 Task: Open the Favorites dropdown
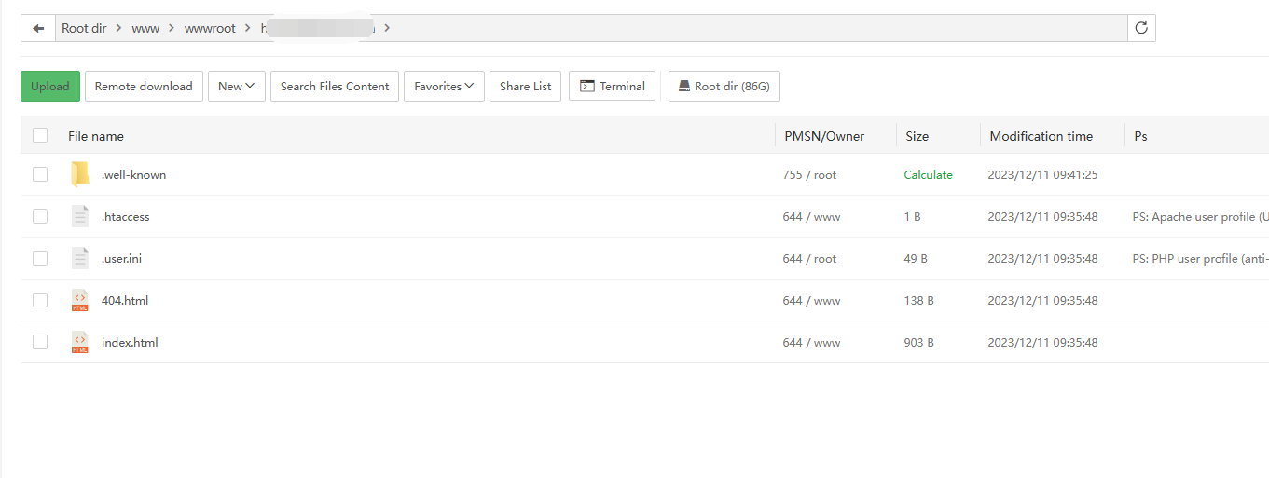click(x=444, y=87)
